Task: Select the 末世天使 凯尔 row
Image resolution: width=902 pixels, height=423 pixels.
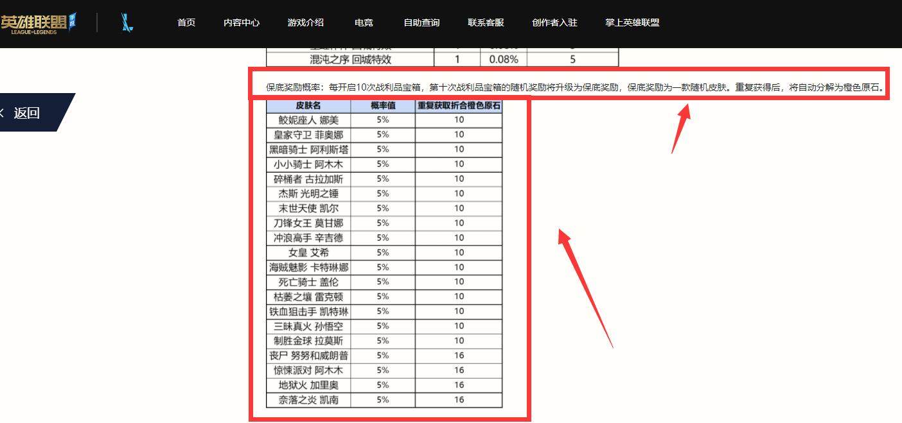Action: point(384,209)
